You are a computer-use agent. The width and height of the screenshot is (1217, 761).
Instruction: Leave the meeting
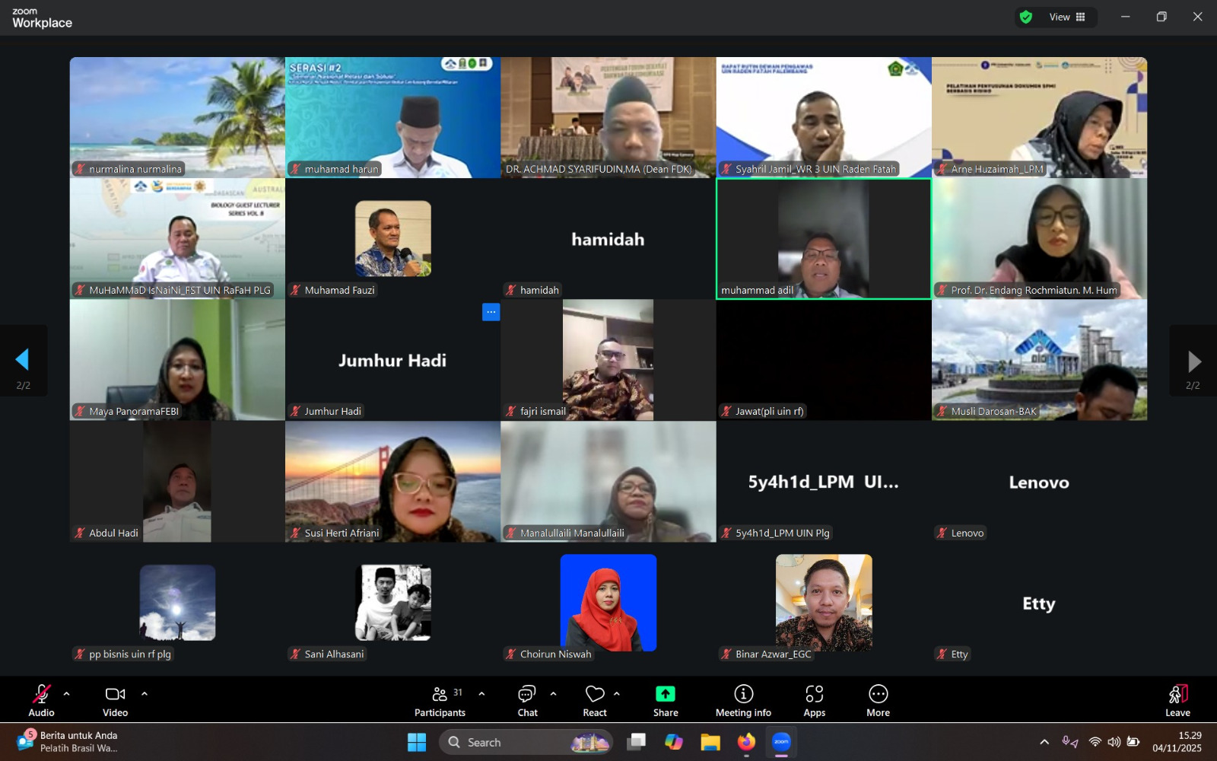coord(1177,699)
